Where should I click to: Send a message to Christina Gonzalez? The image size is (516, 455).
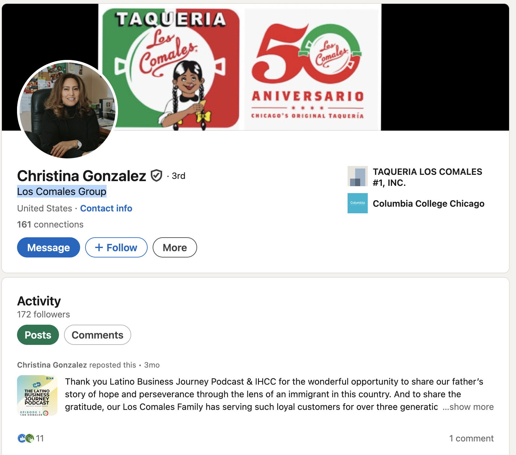(48, 247)
